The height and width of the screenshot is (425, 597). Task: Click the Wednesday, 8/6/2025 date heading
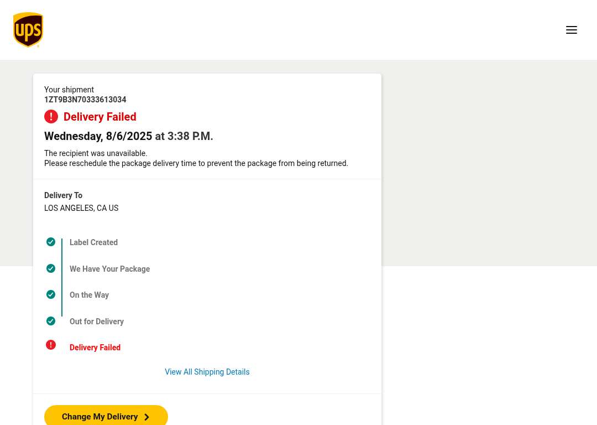(98, 136)
